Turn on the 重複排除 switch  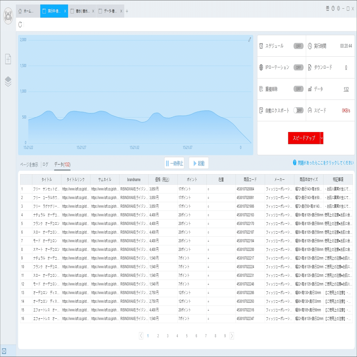point(298,89)
